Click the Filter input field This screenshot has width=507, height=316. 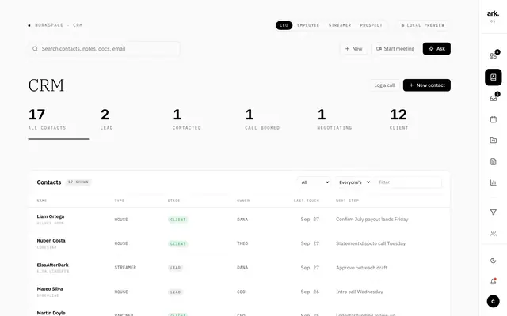coord(408,182)
